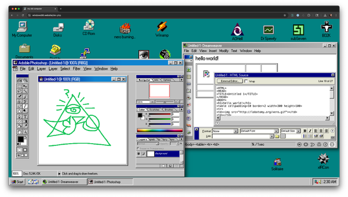
Task: Click the rainbow color ramp in Color palette
Action: point(160,130)
